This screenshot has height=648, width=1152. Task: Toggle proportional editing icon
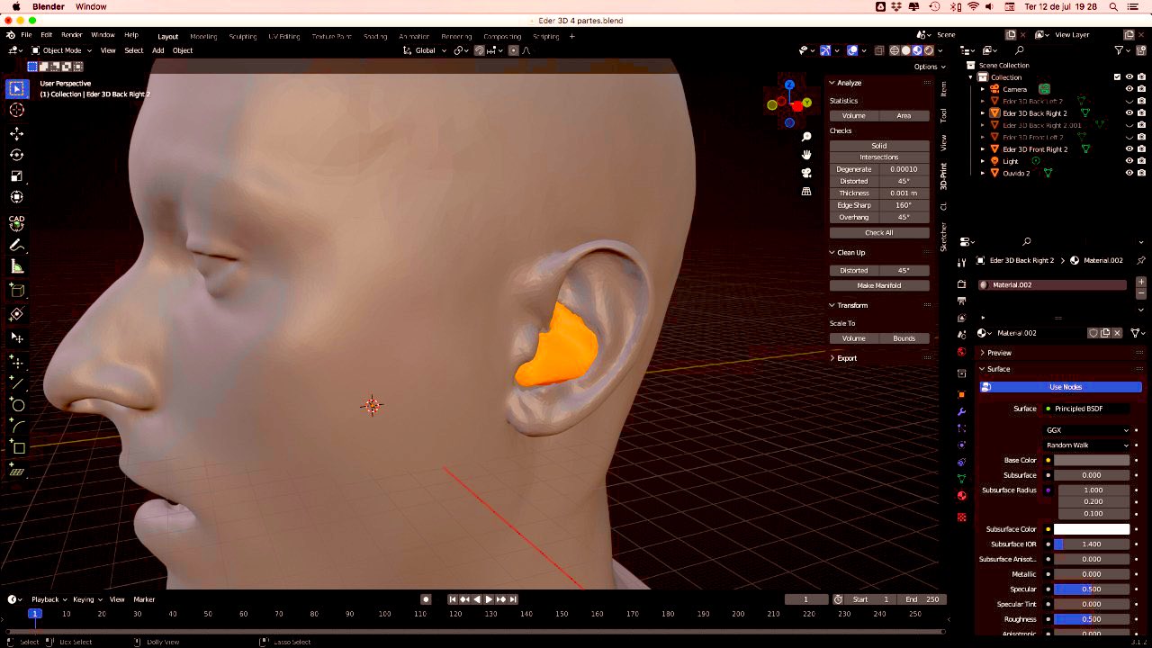[x=514, y=50]
